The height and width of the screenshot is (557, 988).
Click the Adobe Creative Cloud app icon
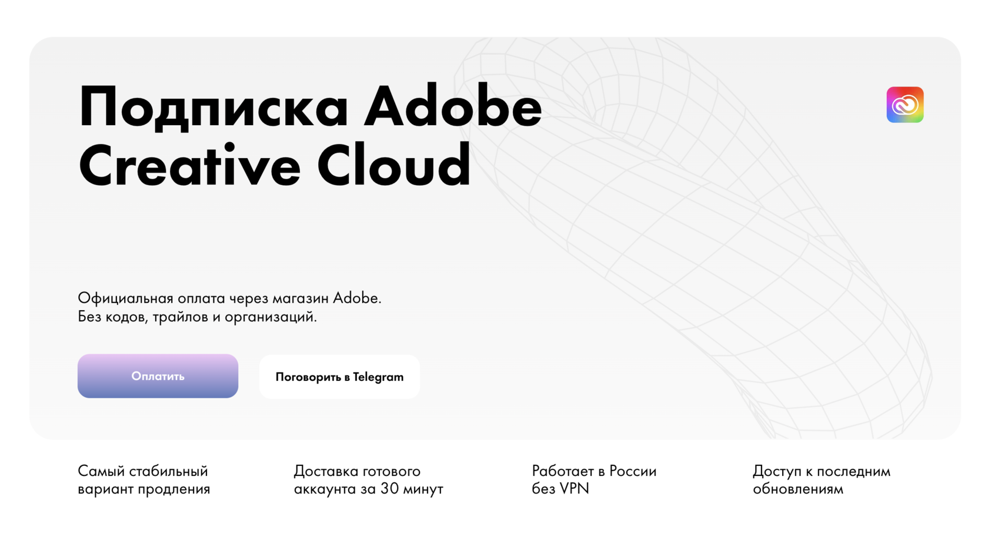904,105
